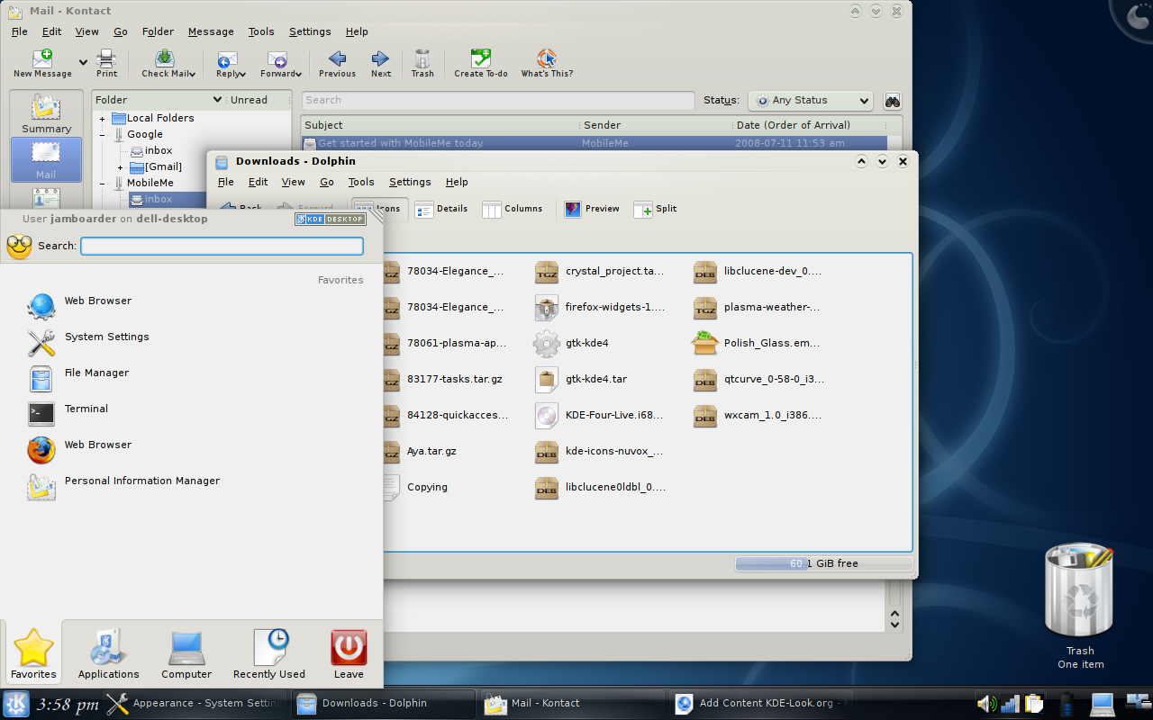
Task: Click Kontact mail Search field
Action: (498, 101)
